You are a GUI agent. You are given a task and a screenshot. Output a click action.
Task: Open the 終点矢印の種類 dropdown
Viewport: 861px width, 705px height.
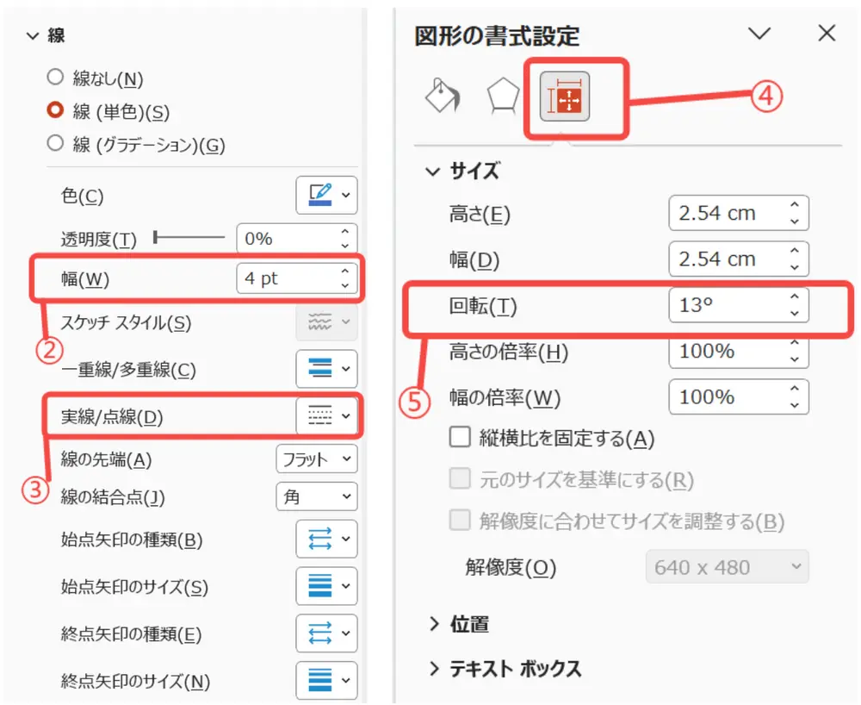[x=326, y=633]
